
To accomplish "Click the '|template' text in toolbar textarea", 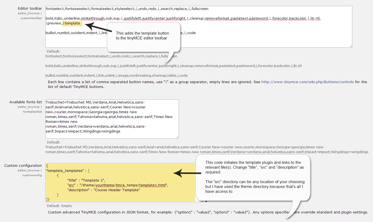I will 71,23.
